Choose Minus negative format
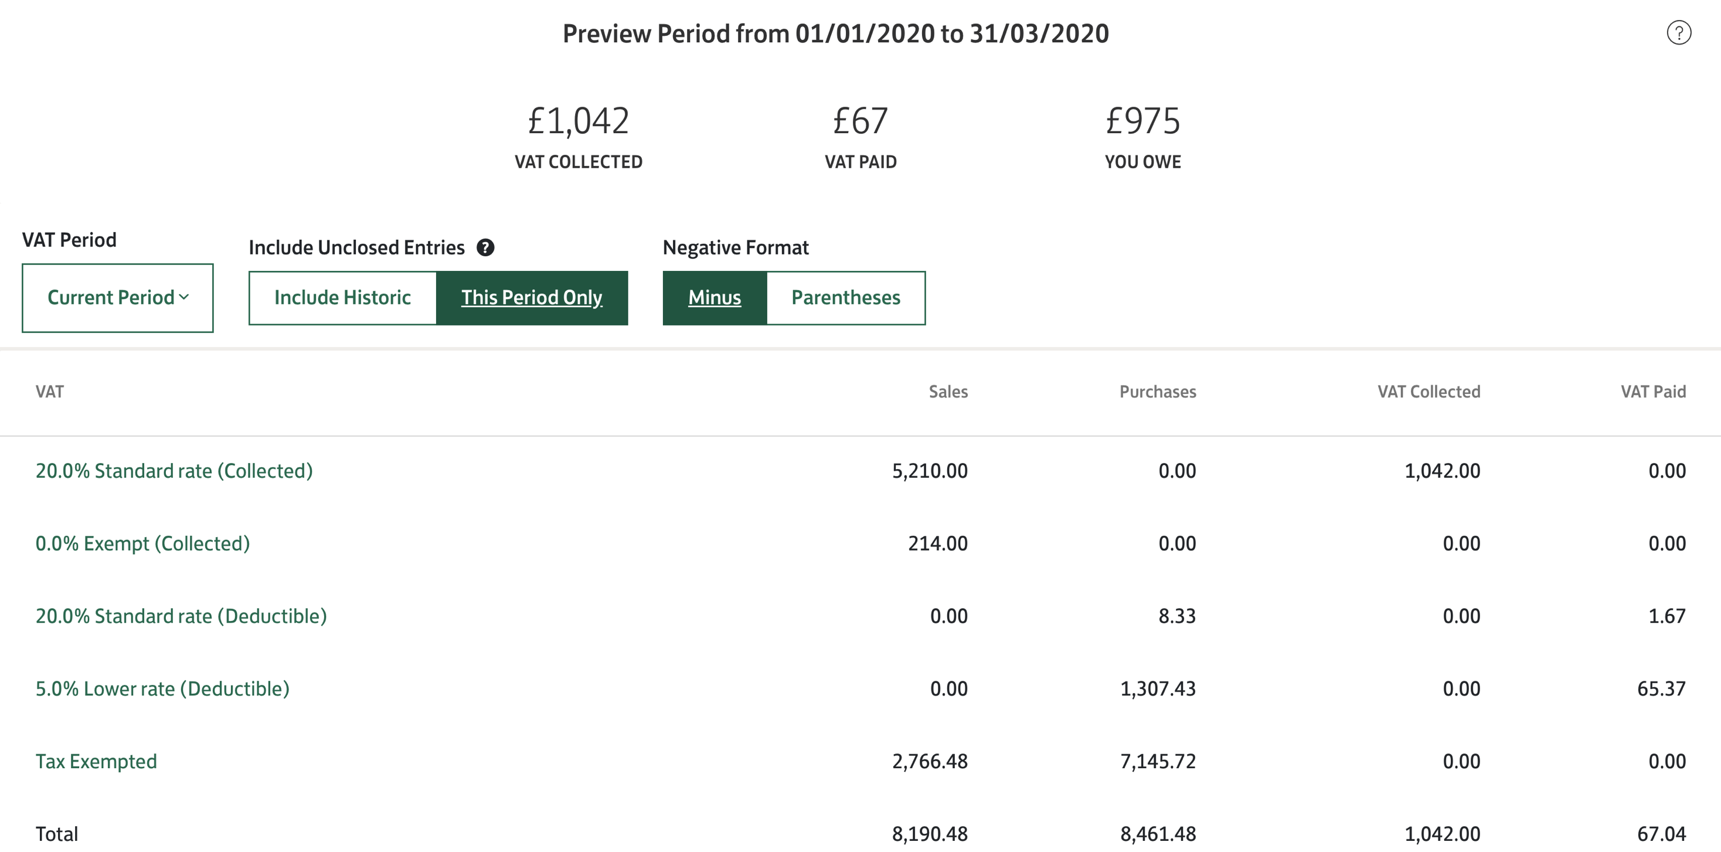Viewport: 1721px width, 852px height. 715,298
